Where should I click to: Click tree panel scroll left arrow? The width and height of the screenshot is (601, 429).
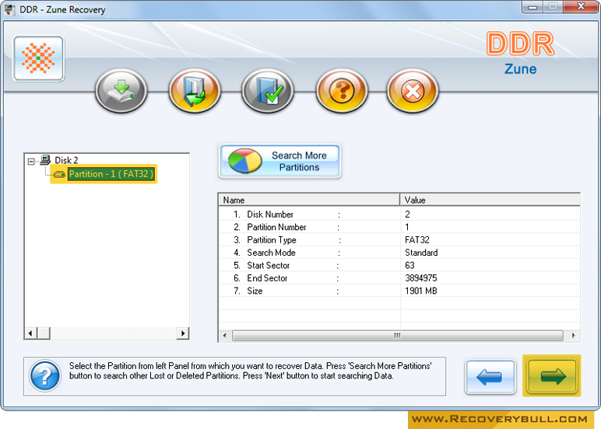point(30,333)
